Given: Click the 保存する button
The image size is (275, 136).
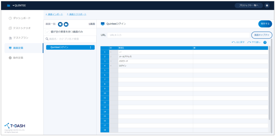Looking at the screenshot, I should coord(265,24).
